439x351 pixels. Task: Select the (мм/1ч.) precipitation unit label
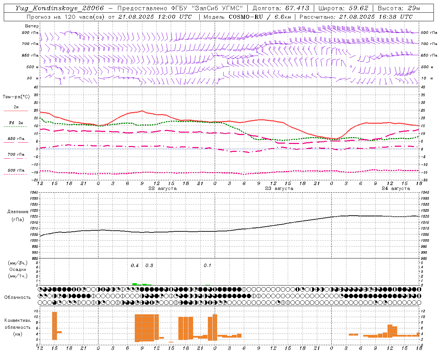[x=17, y=276]
